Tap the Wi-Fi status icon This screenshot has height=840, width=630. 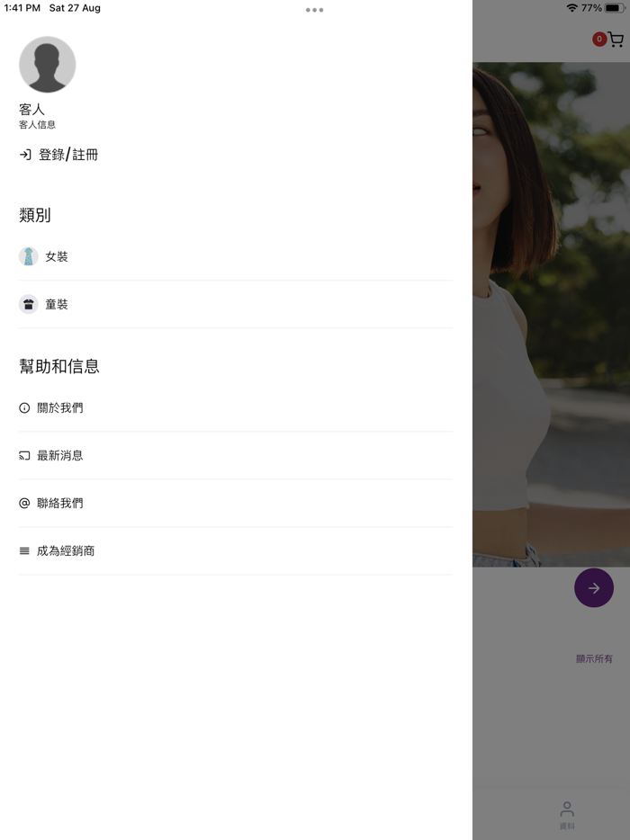click(x=572, y=8)
